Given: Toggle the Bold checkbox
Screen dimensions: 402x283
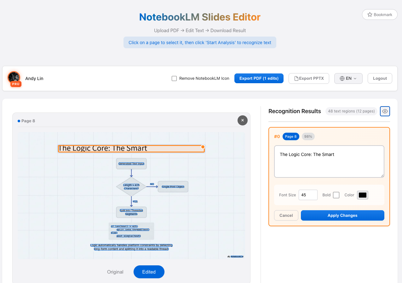Looking at the screenshot, I should click(x=336, y=195).
